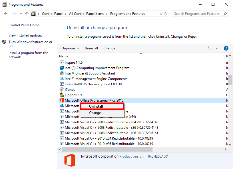The image size is (233, 169).
Task: Select Microsoft Office Professional Plus 2016 name
Action: (94, 100)
